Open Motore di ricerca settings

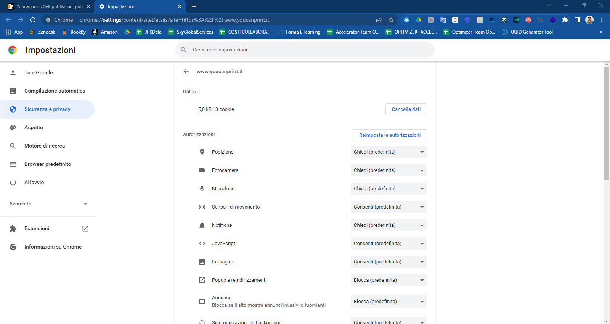point(45,146)
